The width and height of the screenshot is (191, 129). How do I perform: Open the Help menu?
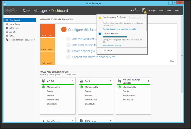tap(177, 10)
